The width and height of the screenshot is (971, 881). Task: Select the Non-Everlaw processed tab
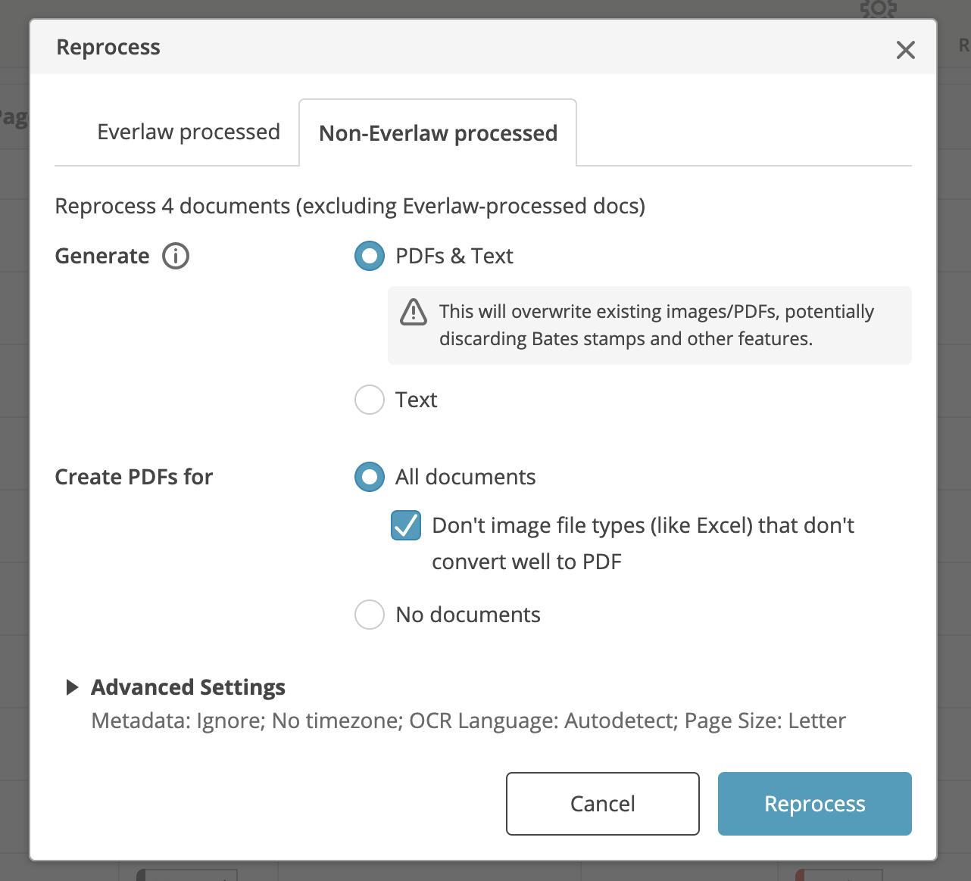(438, 133)
